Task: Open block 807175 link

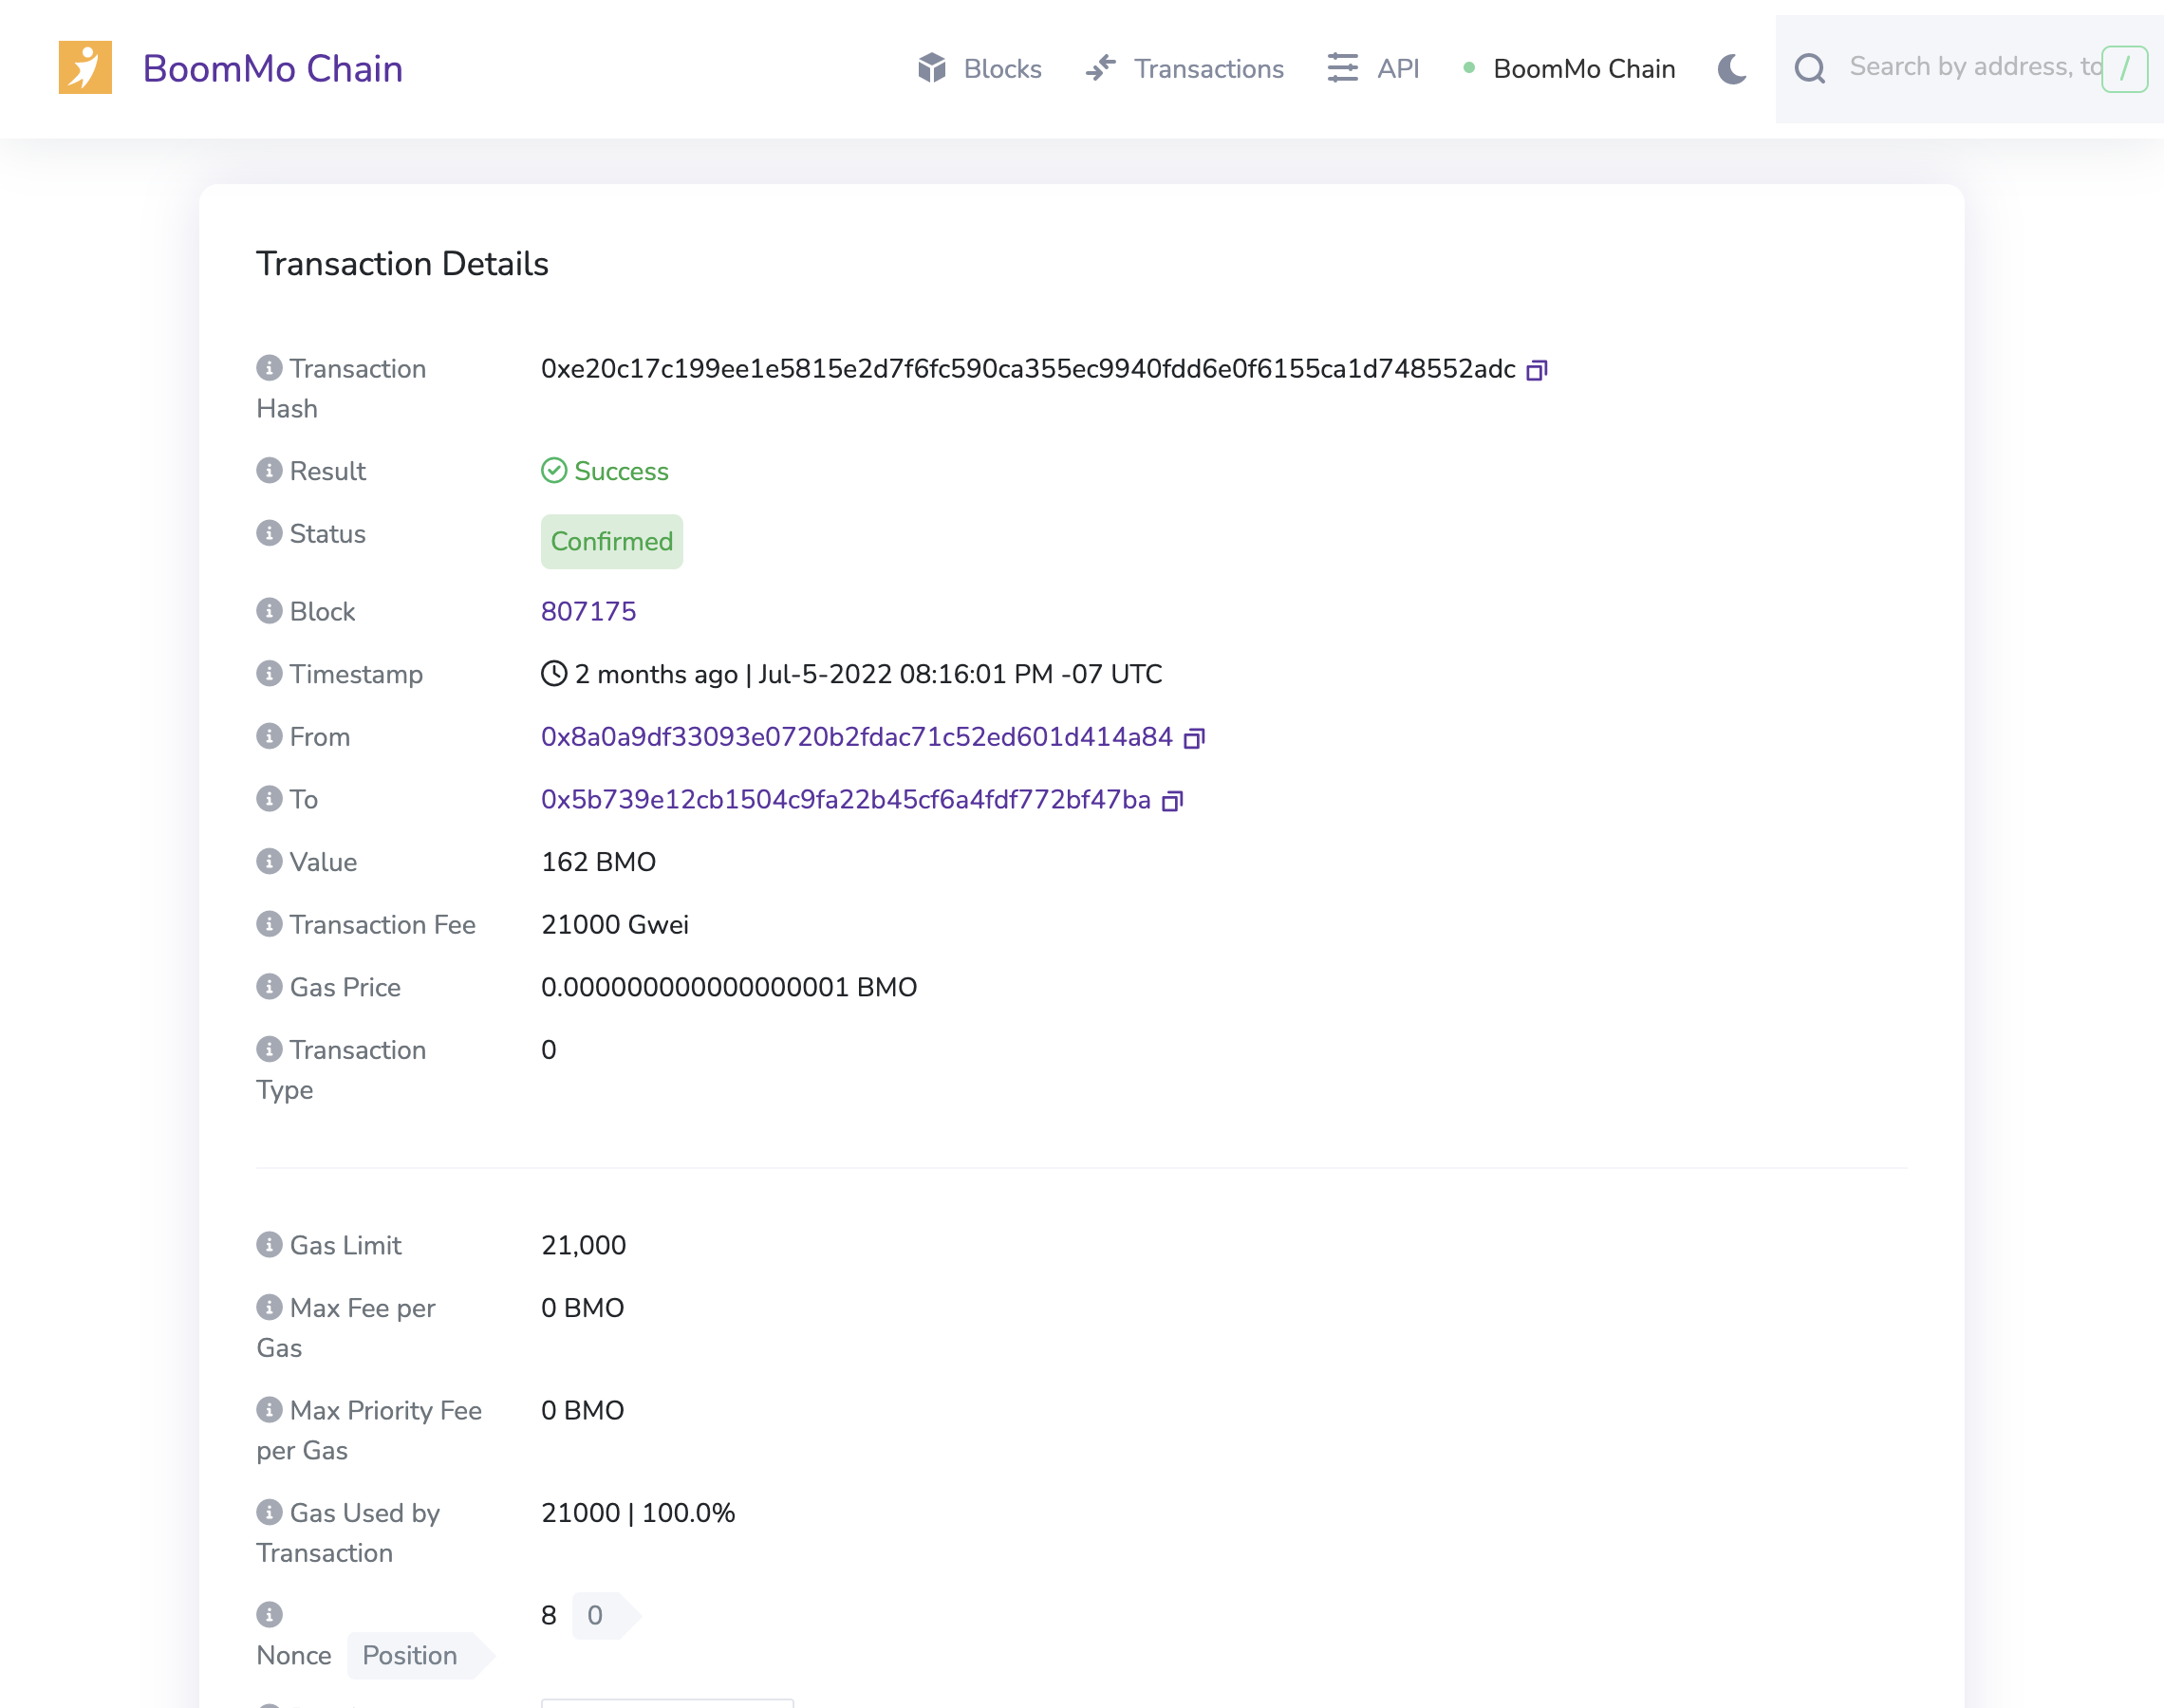Action: coord(588,611)
